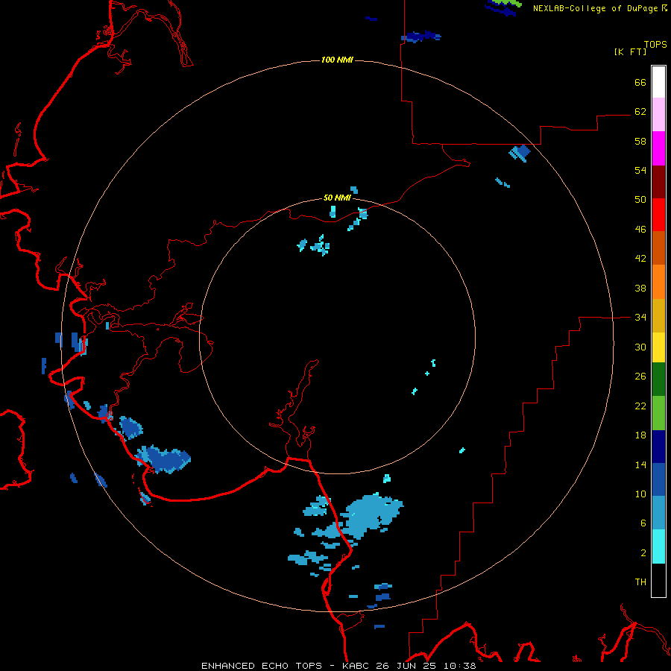Pick the bright red legend swatch
This screenshot has width=671, height=671.
pos(658,215)
